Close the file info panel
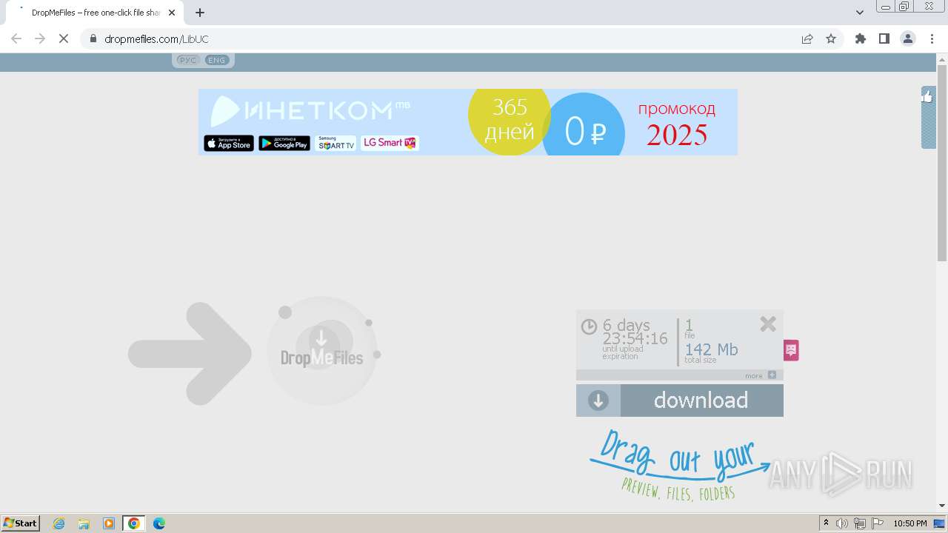 pyautogui.click(x=768, y=324)
